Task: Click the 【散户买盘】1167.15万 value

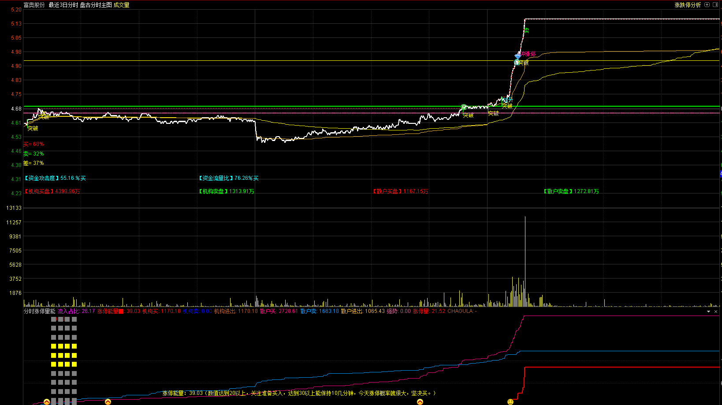Action: click(x=400, y=191)
